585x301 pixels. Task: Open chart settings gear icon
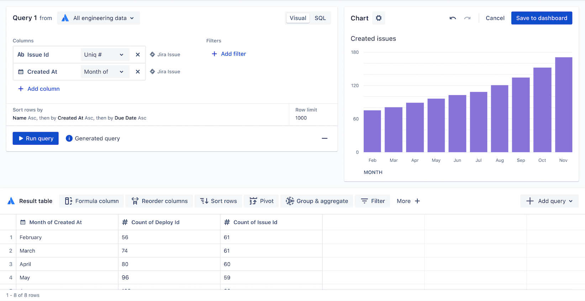click(x=379, y=18)
